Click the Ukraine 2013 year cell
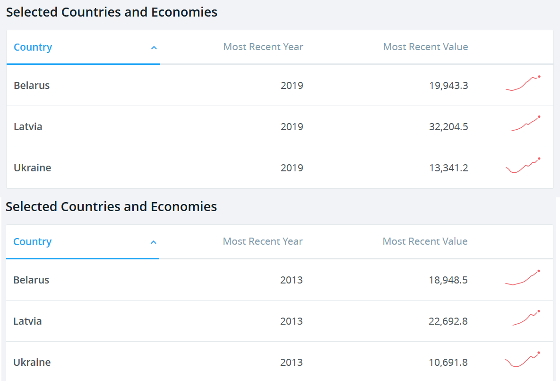This screenshot has height=381, width=560. click(x=292, y=363)
